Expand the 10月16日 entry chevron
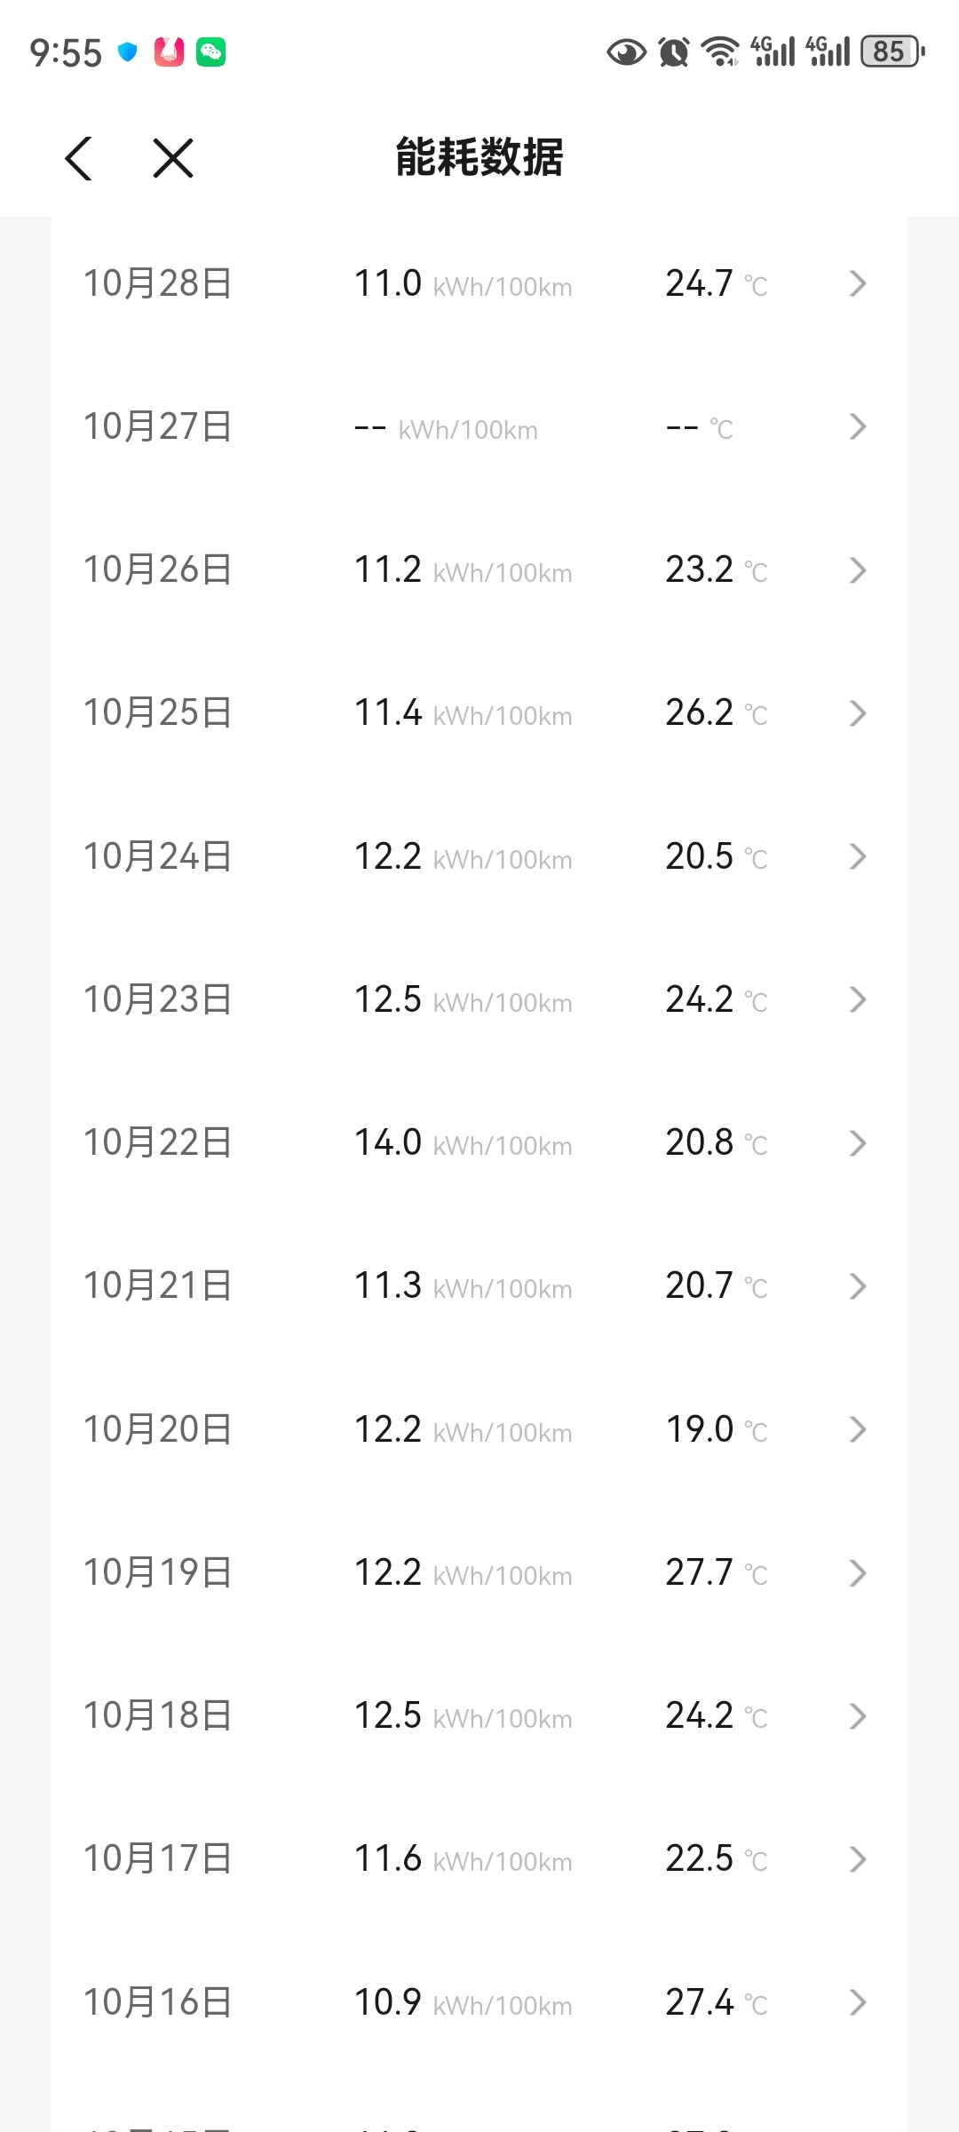The height and width of the screenshot is (2132, 959). click(857, 2002)
